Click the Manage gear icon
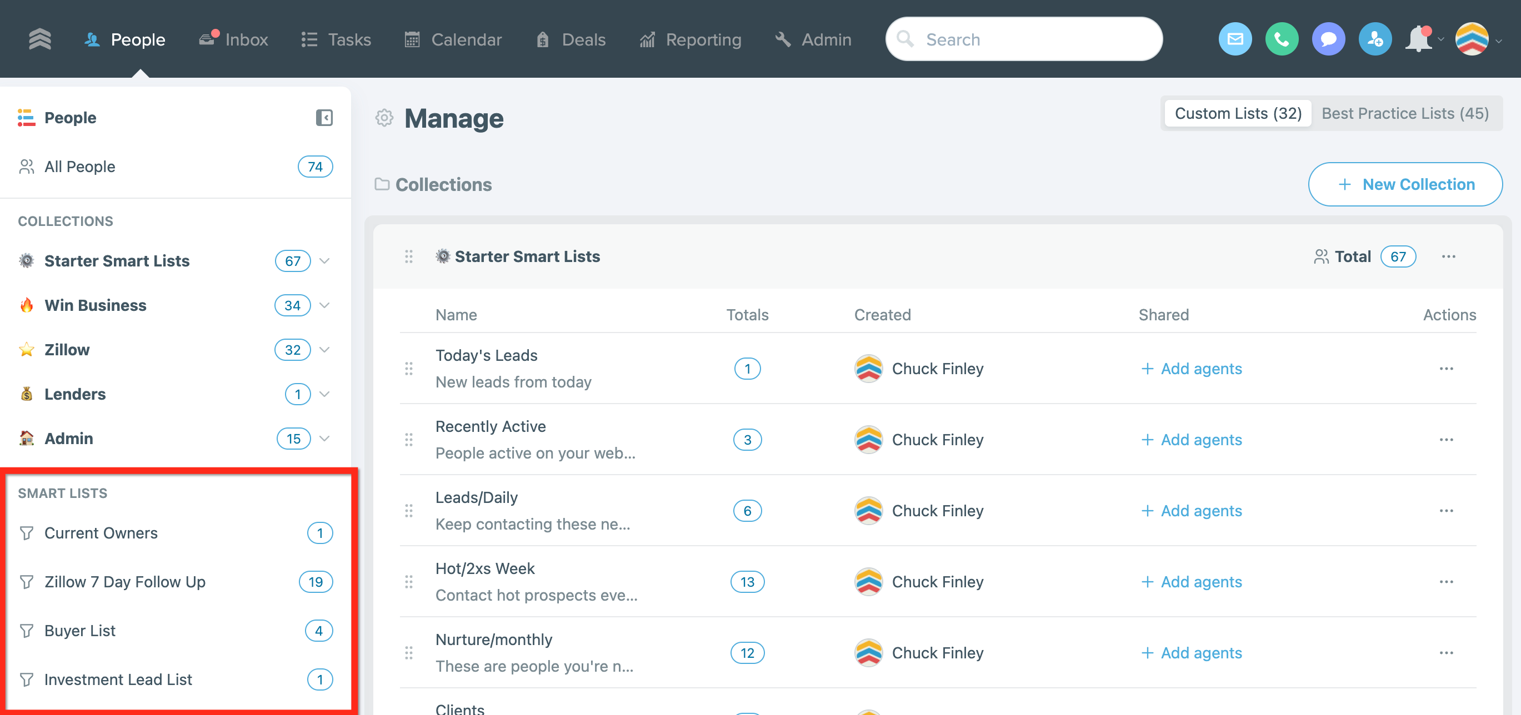The width and height of the screenshot is (1521, 715). pyautogui.click(x=384, y=118)
